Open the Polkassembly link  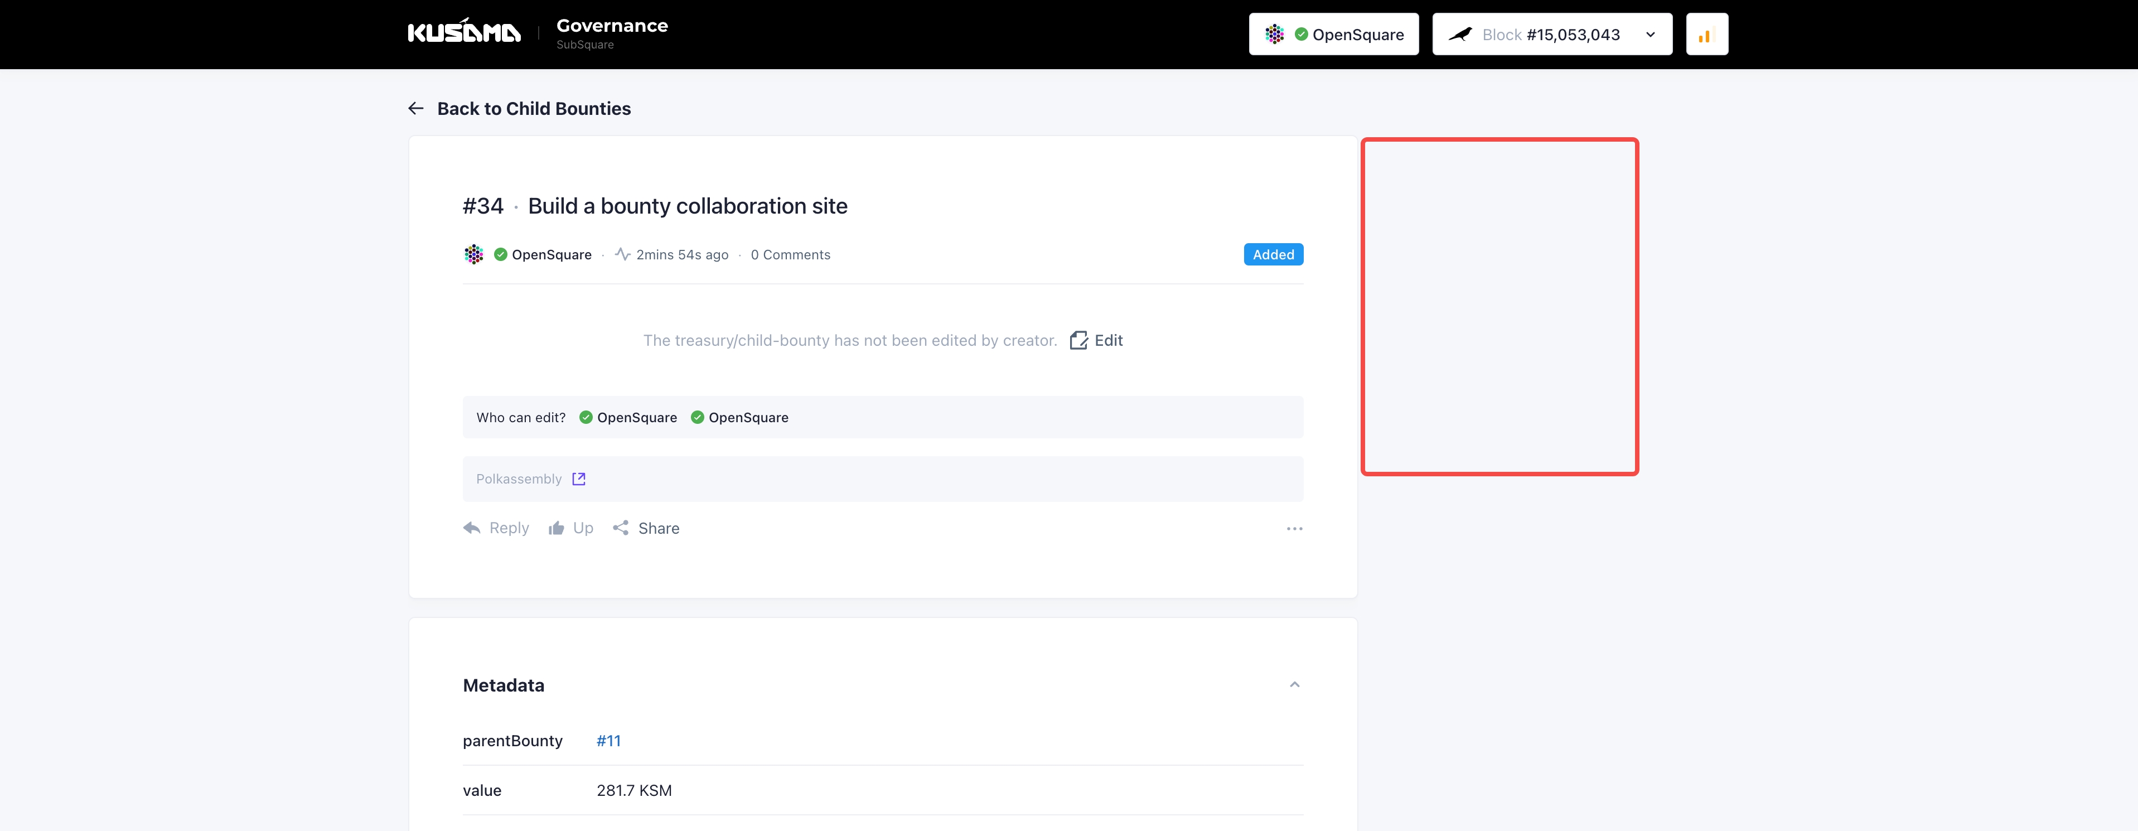click(x=519, y=479)
